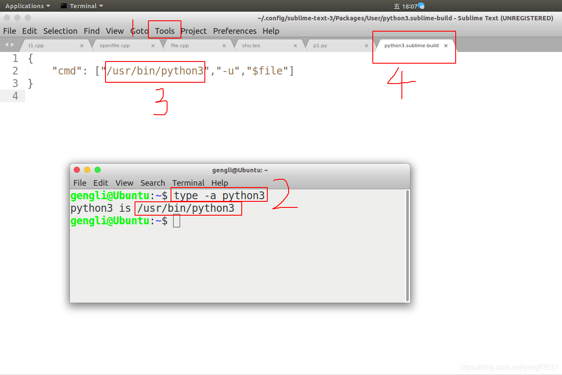
Task: Open the File menu in Sublime Text
Action: coord(10,31)
